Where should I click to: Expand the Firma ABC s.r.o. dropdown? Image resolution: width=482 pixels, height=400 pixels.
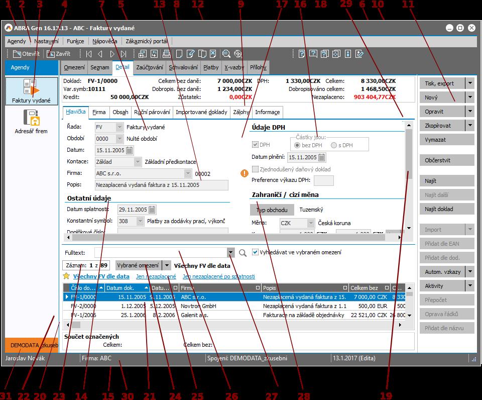pos(188,173)
